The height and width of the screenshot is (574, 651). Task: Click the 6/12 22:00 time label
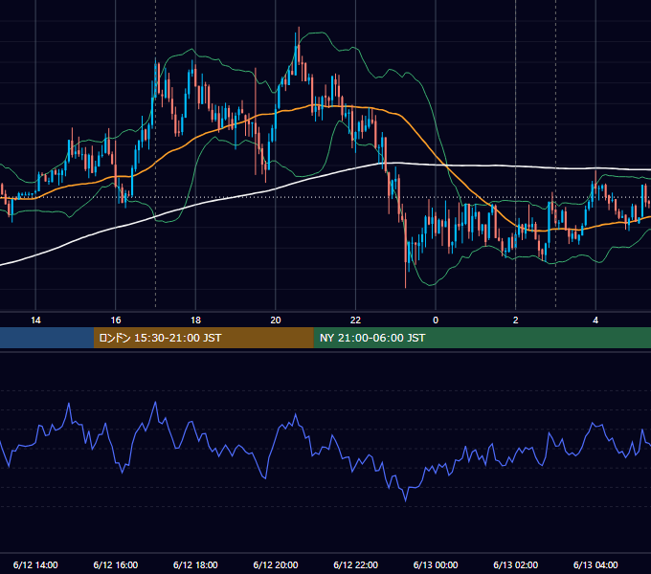(x=356, y=564)
